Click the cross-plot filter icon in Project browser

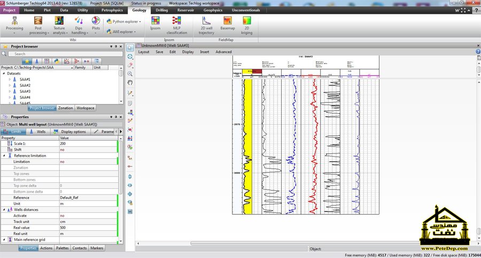67,61
